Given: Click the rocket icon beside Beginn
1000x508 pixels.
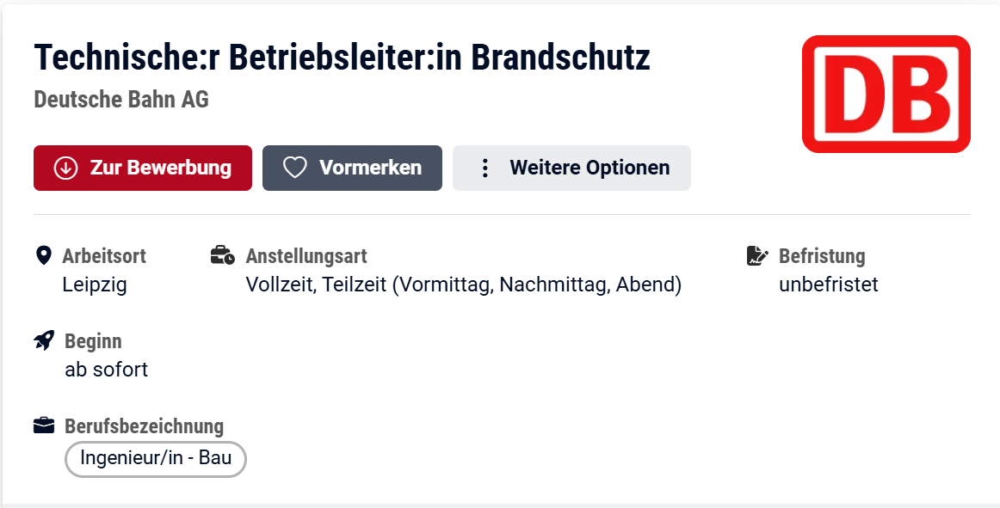Looking at the screenshot, I should pyautogui.click(x=44, y=340).
